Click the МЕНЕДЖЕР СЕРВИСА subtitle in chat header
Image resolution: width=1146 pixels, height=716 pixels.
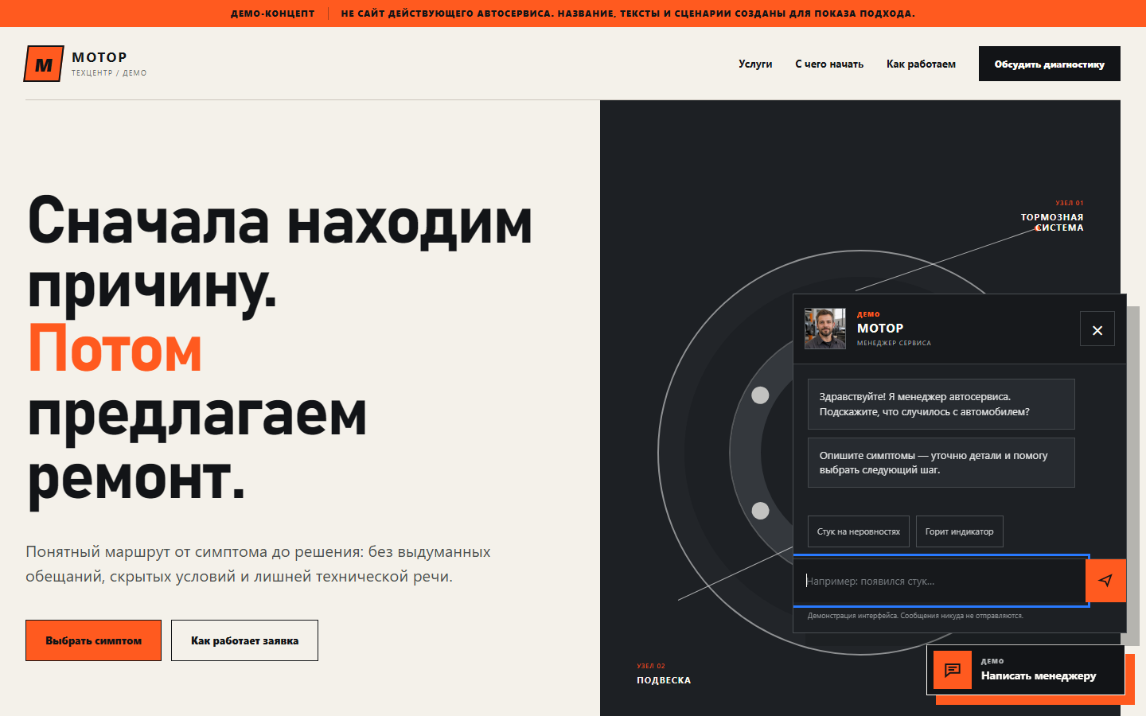pos(894,344)
